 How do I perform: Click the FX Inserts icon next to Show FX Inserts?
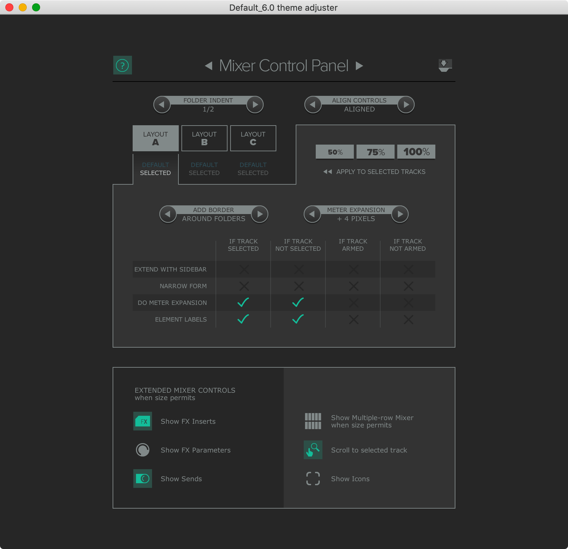(143, 421)
